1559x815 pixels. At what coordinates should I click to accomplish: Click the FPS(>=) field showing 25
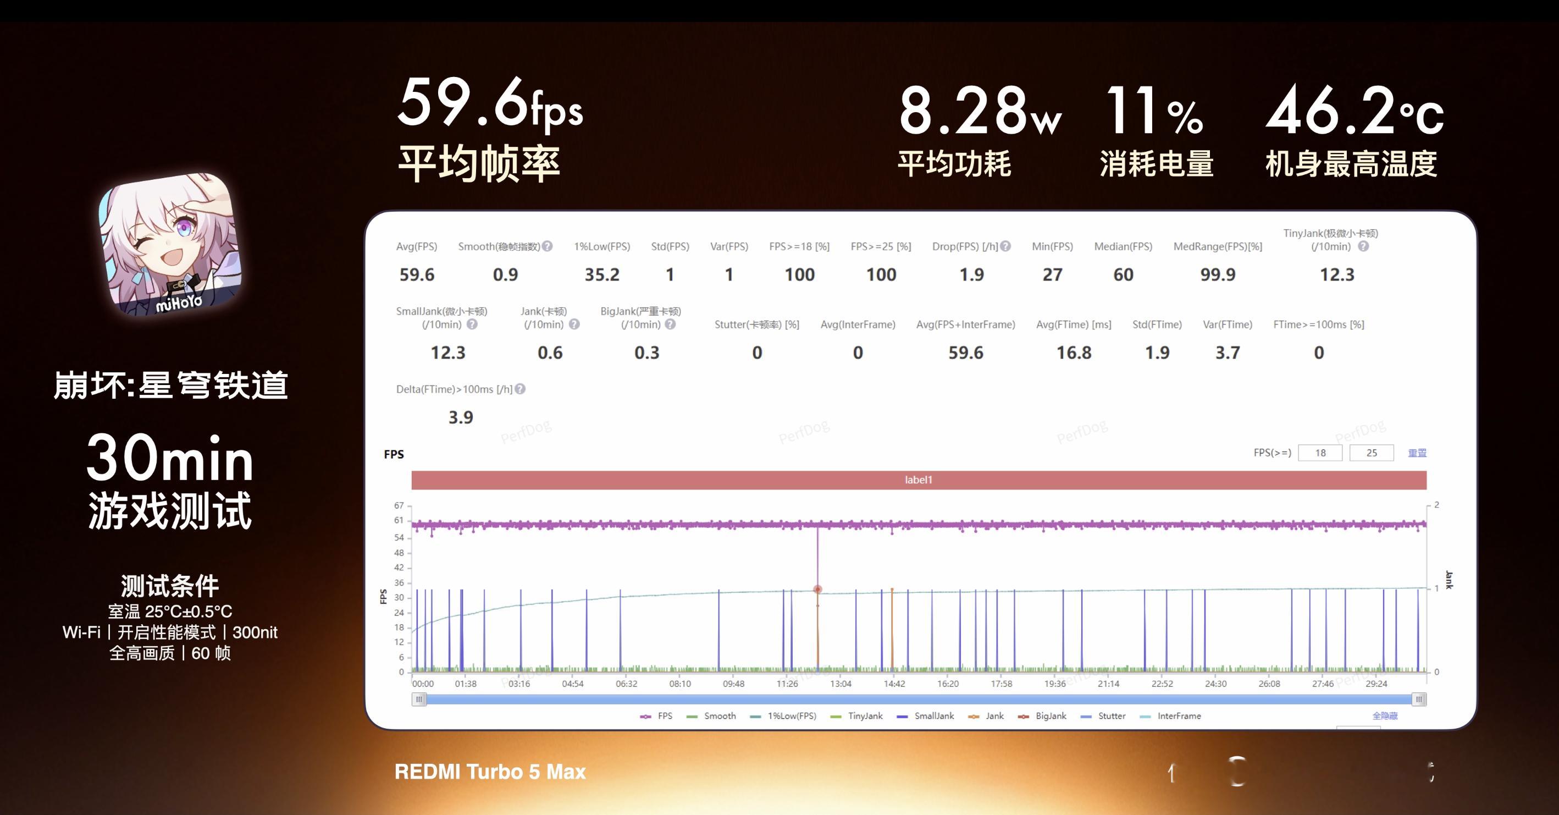(x=1372, y=453)
